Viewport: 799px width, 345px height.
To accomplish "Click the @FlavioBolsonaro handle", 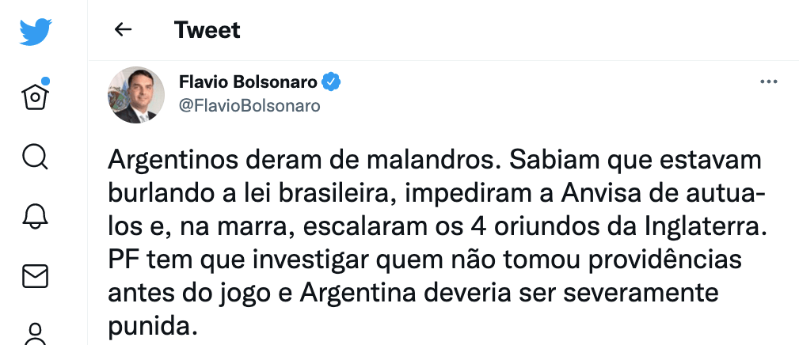I will [249, 105].
